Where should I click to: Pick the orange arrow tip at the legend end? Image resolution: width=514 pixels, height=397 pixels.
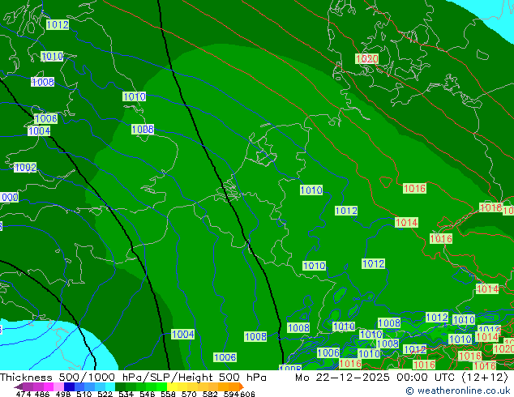pyautogui.click(x=242, y=386)
